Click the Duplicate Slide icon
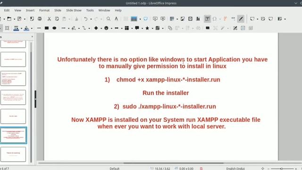Screen dimensions: 302x170 click(263, 19)
